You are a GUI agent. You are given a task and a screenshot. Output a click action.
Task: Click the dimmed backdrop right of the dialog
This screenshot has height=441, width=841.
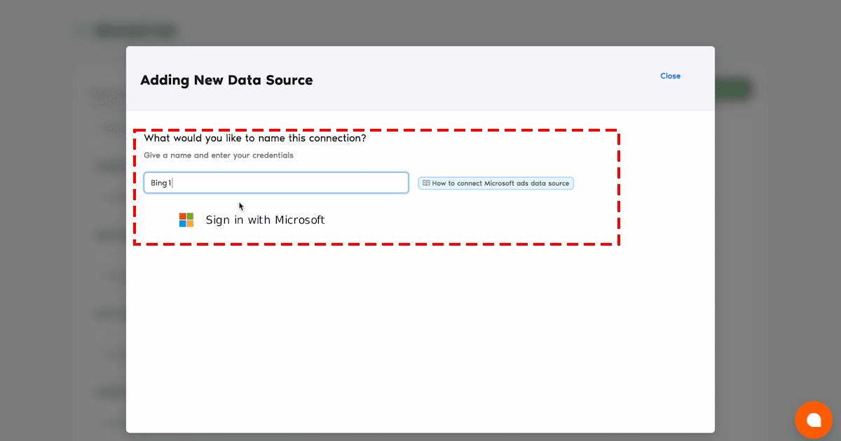[x=778, y=245]
